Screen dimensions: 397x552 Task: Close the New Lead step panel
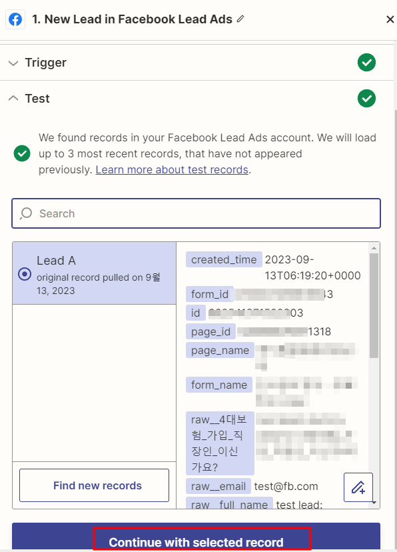pyautogui.click(x=390, y=19)
